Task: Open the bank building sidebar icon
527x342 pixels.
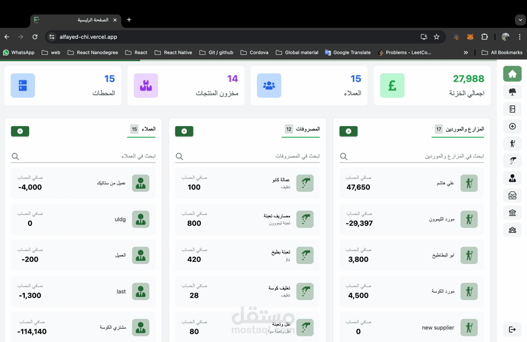Action: [x=512, y=212]
